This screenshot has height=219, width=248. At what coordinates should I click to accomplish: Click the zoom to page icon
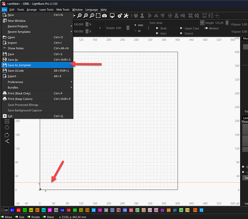(80, 15)
